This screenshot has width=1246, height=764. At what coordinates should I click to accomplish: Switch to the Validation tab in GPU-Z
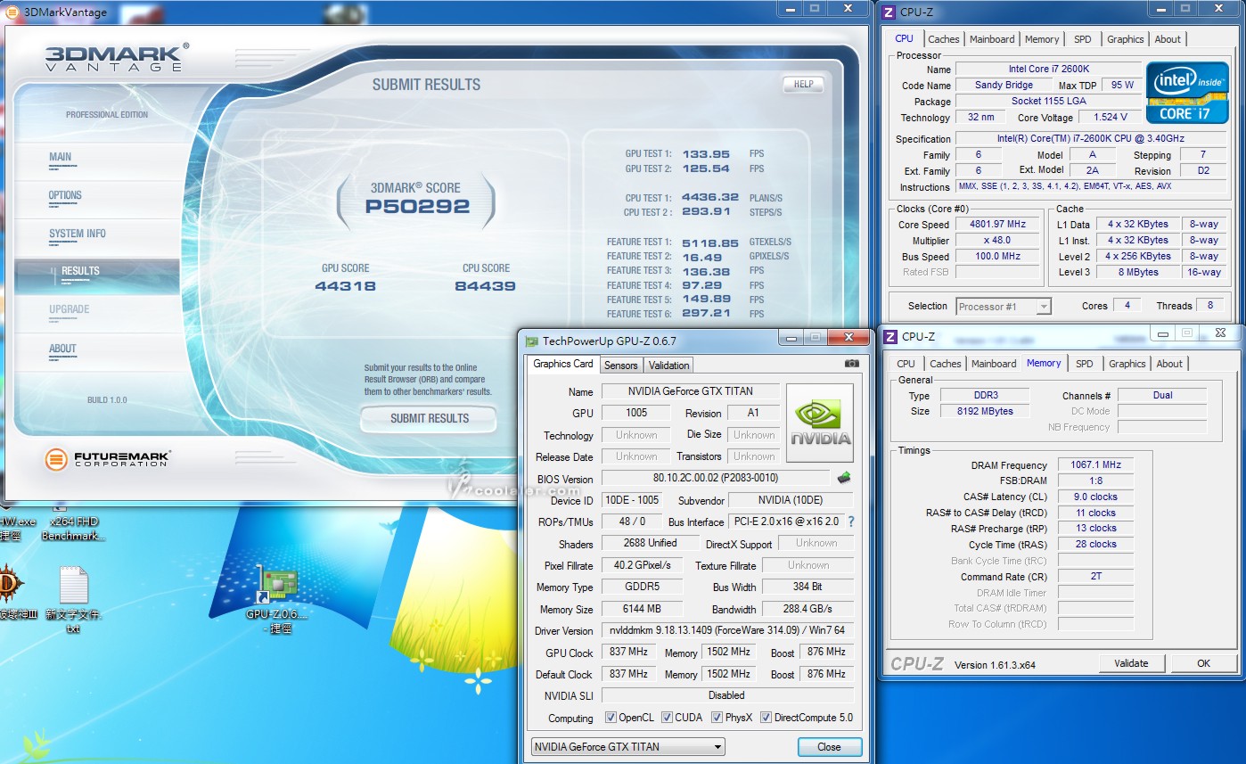(668, 365)
